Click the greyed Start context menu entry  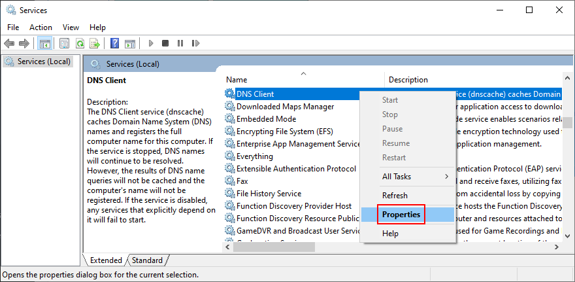point(408,100)
